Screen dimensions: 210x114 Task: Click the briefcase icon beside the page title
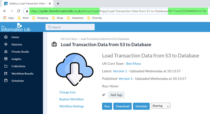pyautogui.click(x=54, y=44)
